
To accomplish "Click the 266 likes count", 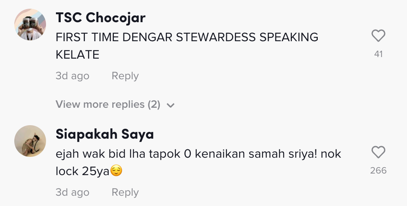I will [x=378, y=170].
